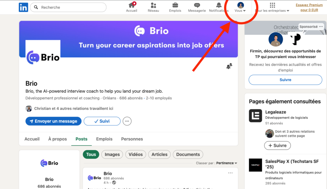Open the Notifications bell icon
The image size is (327, 189).
219,5
